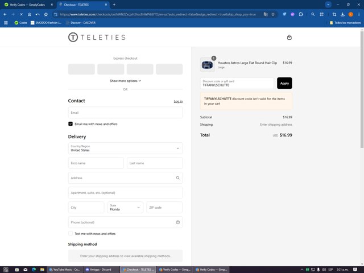
Task: Click the star icon next to the home button
Action: coord(46,14)
